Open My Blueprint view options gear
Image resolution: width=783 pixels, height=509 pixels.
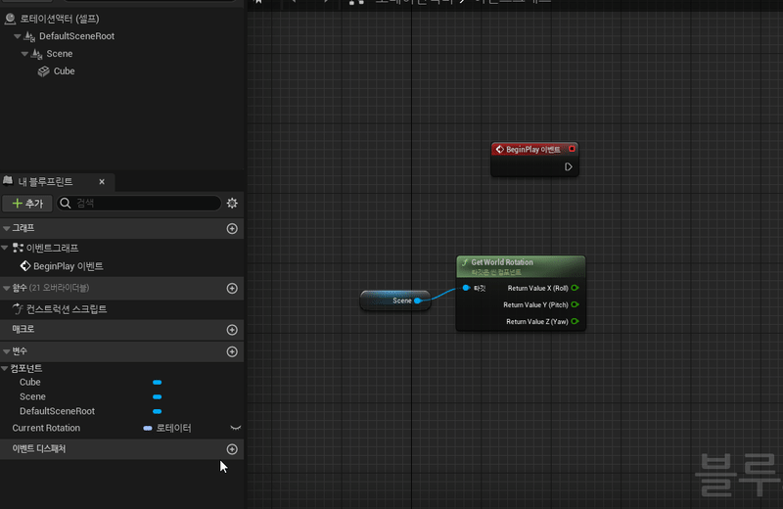tap(232, 204)
